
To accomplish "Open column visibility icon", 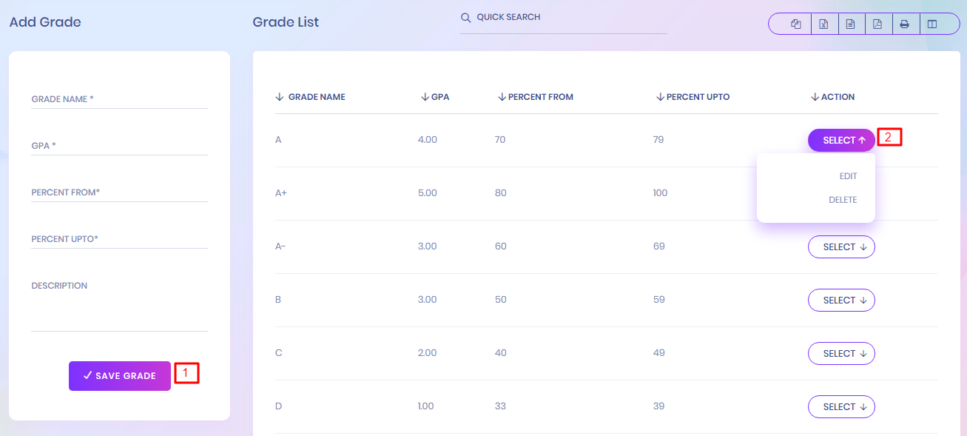I will 932,24.
